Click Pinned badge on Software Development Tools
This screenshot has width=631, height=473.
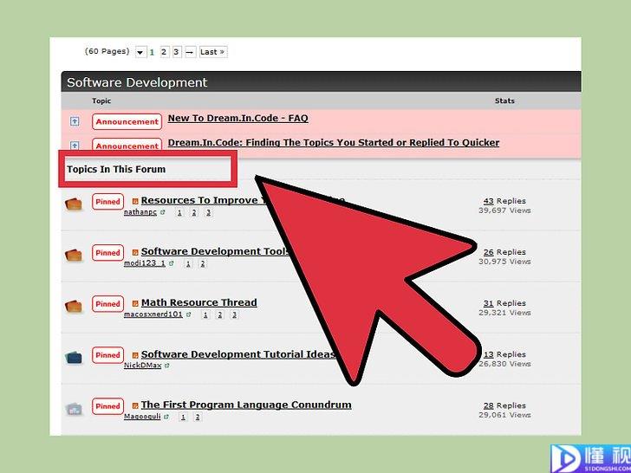click(107, 253)
